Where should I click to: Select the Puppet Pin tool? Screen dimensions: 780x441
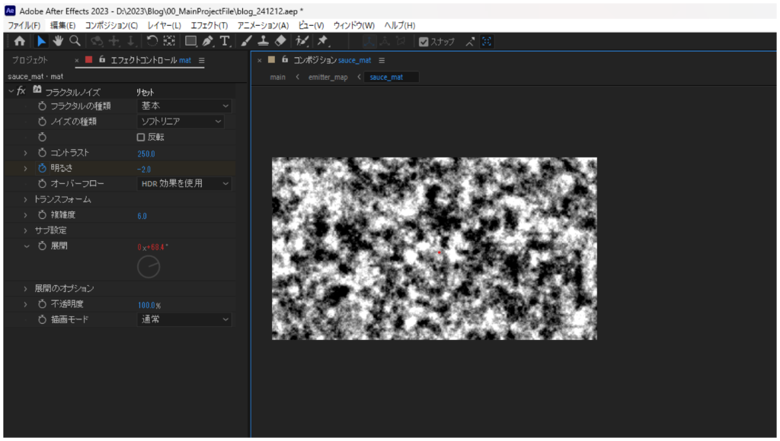322,41
